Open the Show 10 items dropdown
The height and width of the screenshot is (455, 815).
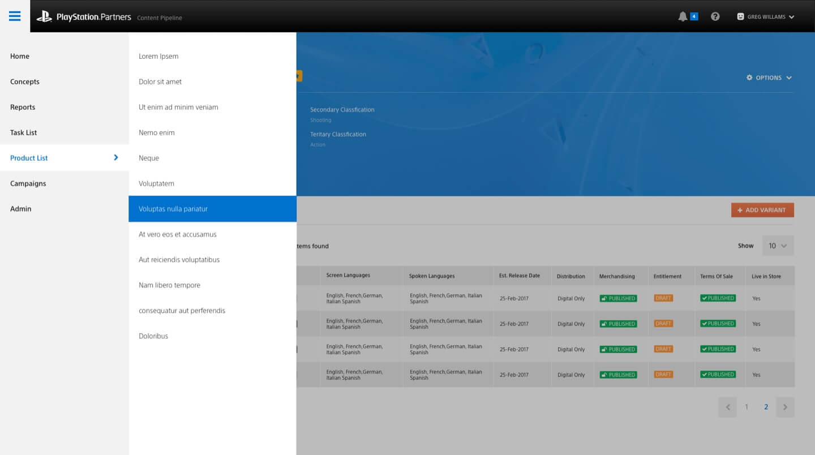(778, 246)
